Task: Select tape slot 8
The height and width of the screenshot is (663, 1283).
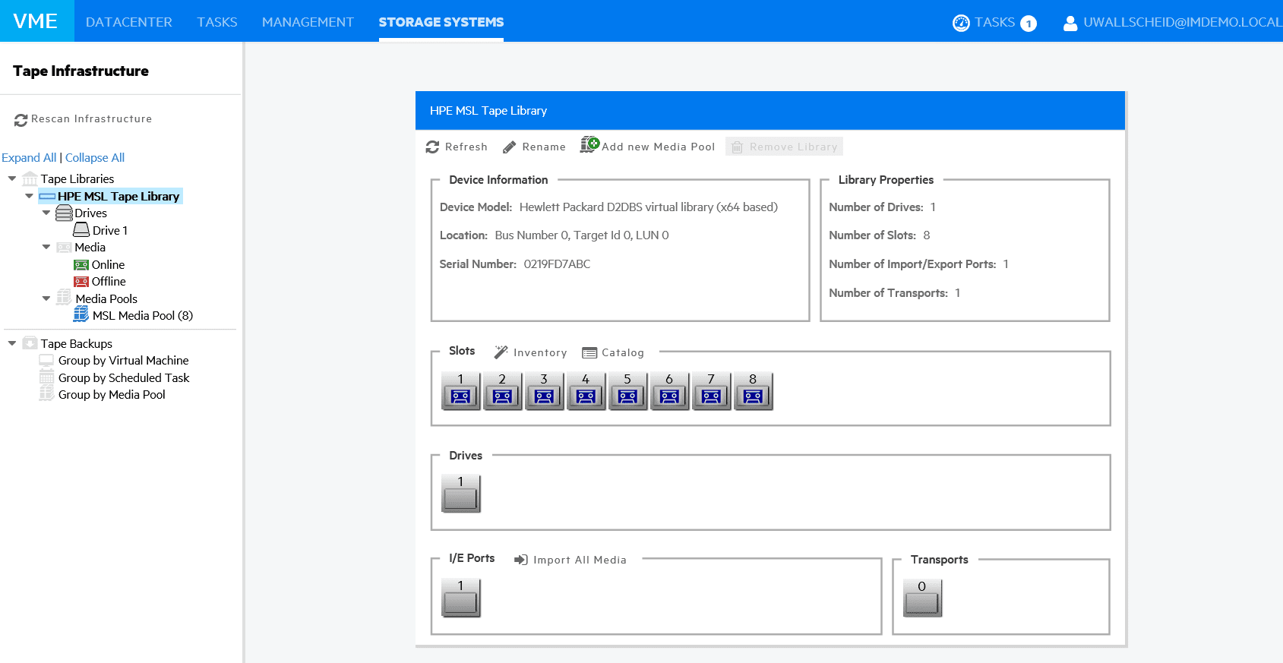Action: (754, 391)
